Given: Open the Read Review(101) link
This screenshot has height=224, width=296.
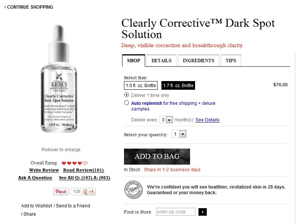Looking at the screenshot, I should [83, 170].
